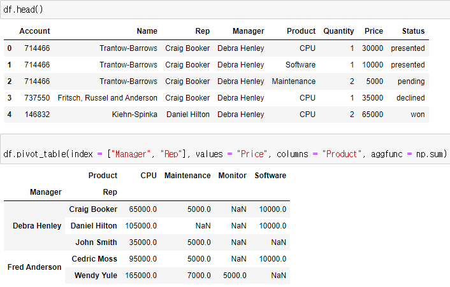Click the Product header in df.head table
The image size is (450, 287).
tap(301, 31)
